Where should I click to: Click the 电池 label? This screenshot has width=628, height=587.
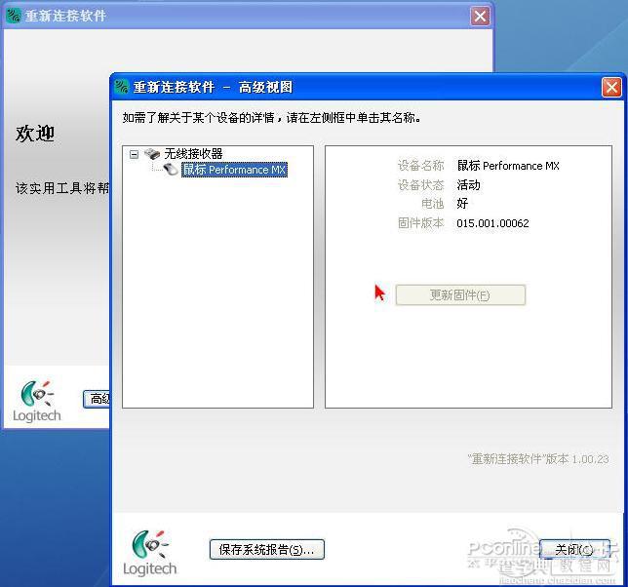[433, 204]
